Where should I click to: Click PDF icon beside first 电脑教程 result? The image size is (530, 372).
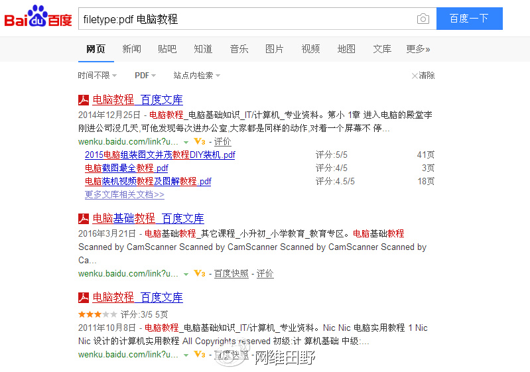pos(84,100)
